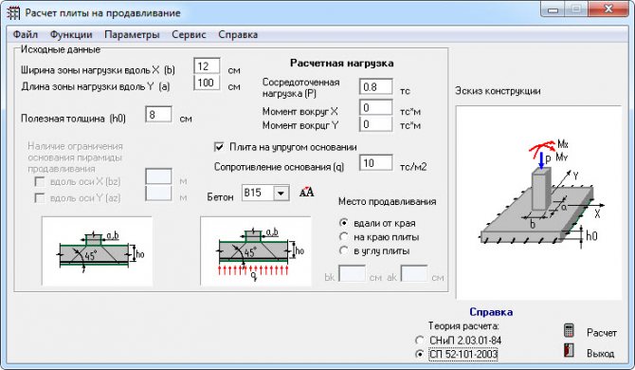Click the application icon in title bar
635x370 pixels.
(x=13, y=12)
